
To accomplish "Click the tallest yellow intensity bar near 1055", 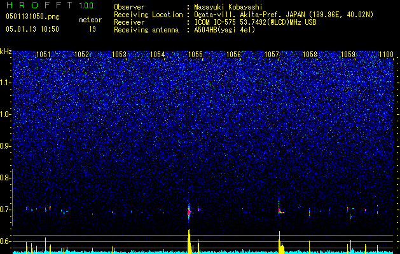I will (x=189, y=241).
